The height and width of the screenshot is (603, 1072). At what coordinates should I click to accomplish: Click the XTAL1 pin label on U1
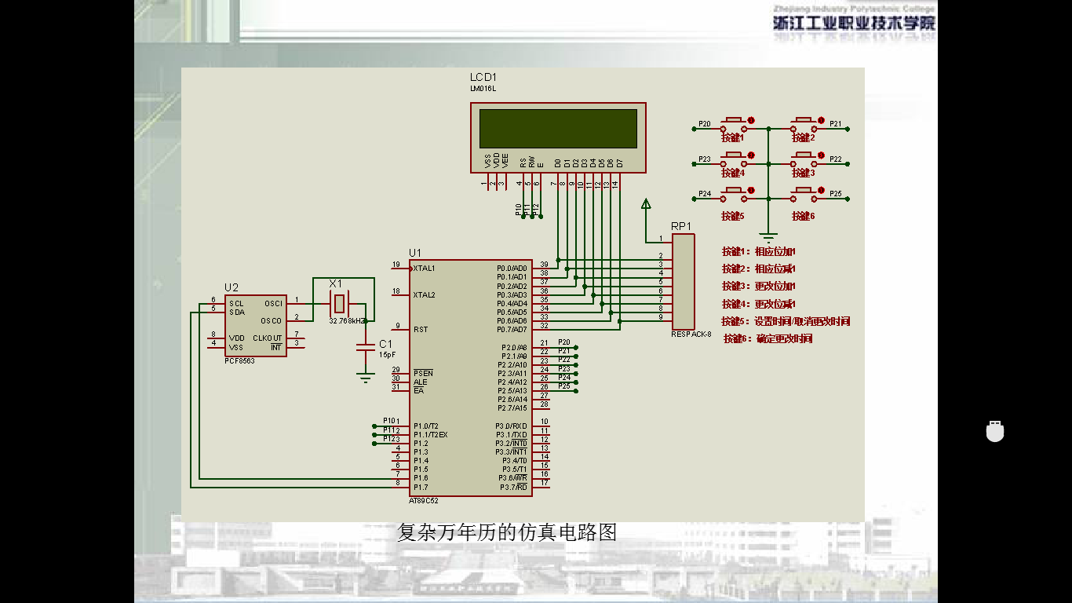pyautogui.click(x=425, y=268)
